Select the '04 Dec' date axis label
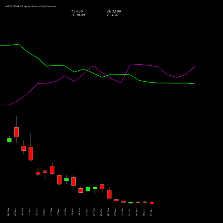Viewport: 223px width, 223px height. click(151, 212)
